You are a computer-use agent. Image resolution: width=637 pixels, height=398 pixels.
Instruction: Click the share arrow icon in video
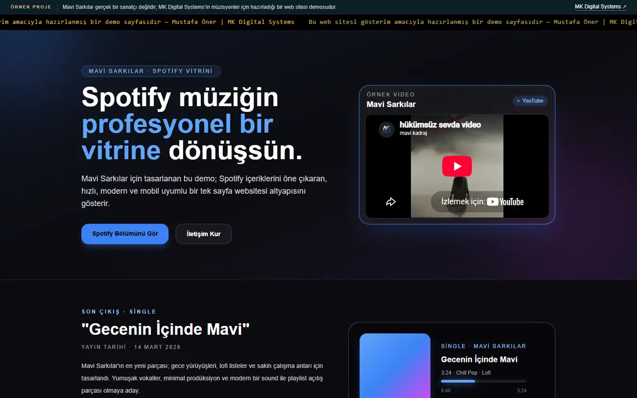(391, 202)
